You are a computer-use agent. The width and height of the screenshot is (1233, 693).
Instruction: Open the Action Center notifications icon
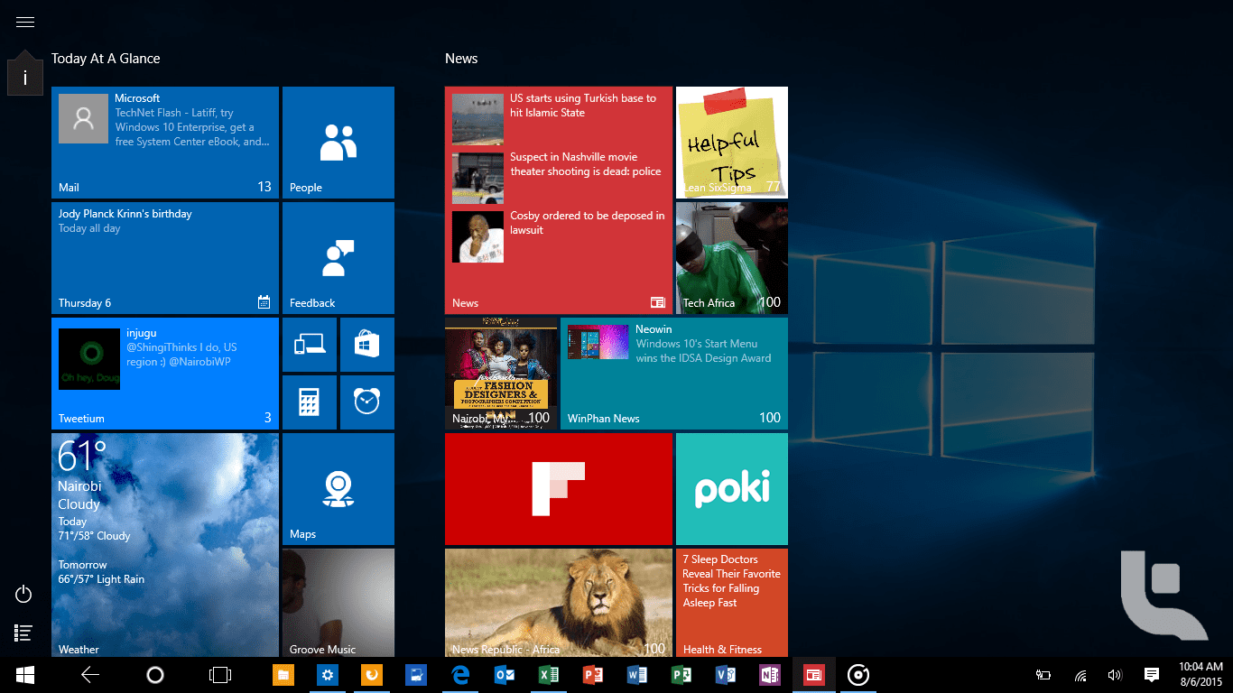click(1152, 675)
